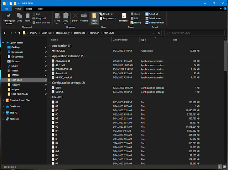
Task: Open Properties from the ribbon
Action: coord(124,16)
